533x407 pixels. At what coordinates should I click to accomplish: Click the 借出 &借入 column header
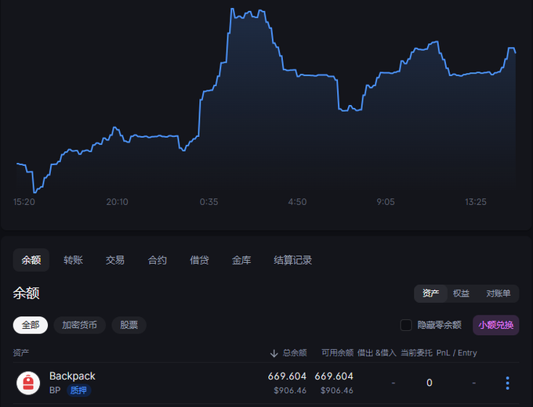point(377,353)
